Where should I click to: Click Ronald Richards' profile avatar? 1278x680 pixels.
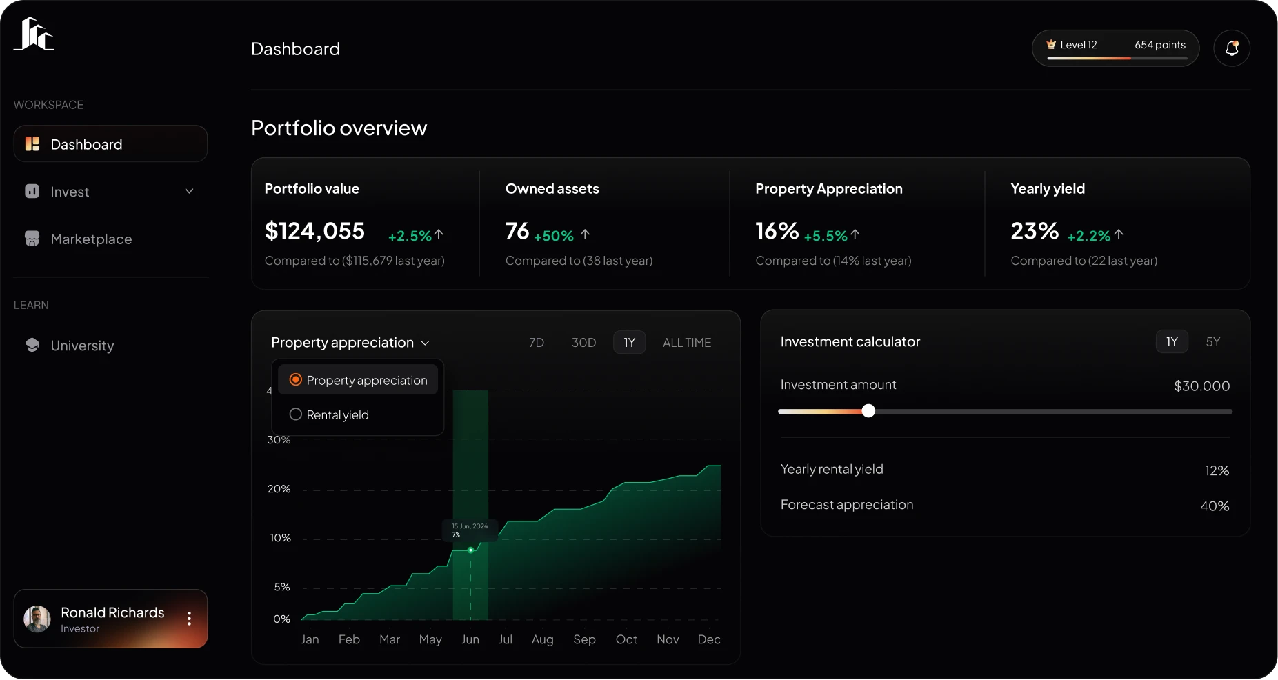pyautogui.click(x=37, y=619)
